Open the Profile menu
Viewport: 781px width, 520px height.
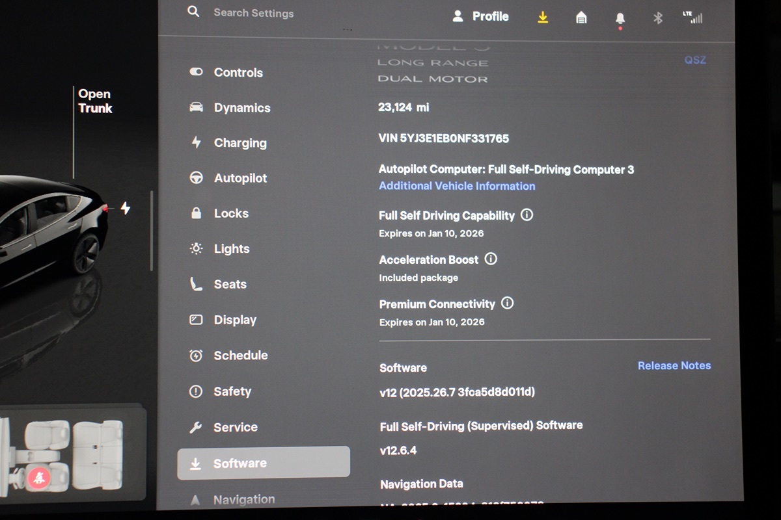[x=482, y=17]
